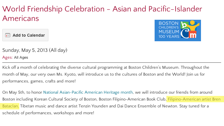
Task: Click "BOSTON CHILDREN'S MUSEUM" text in the logo
Action: click(169, 27)
